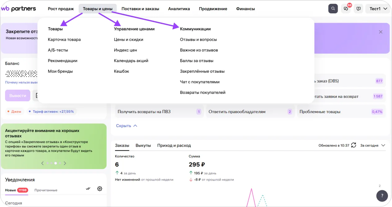Refresh the data updated at 10:37
The height and width of the screenshot is (207, 392).
pos(354,145)
